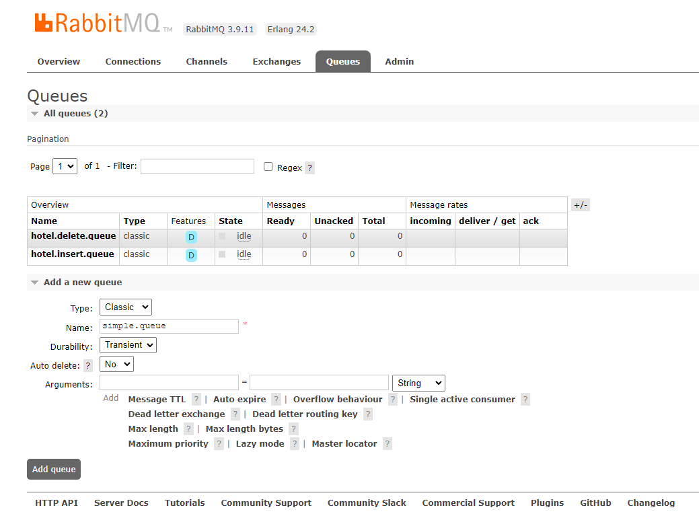Click the help icon beside Lazy mode
Screen dimensions: 699x520
(x=295, y=444)
